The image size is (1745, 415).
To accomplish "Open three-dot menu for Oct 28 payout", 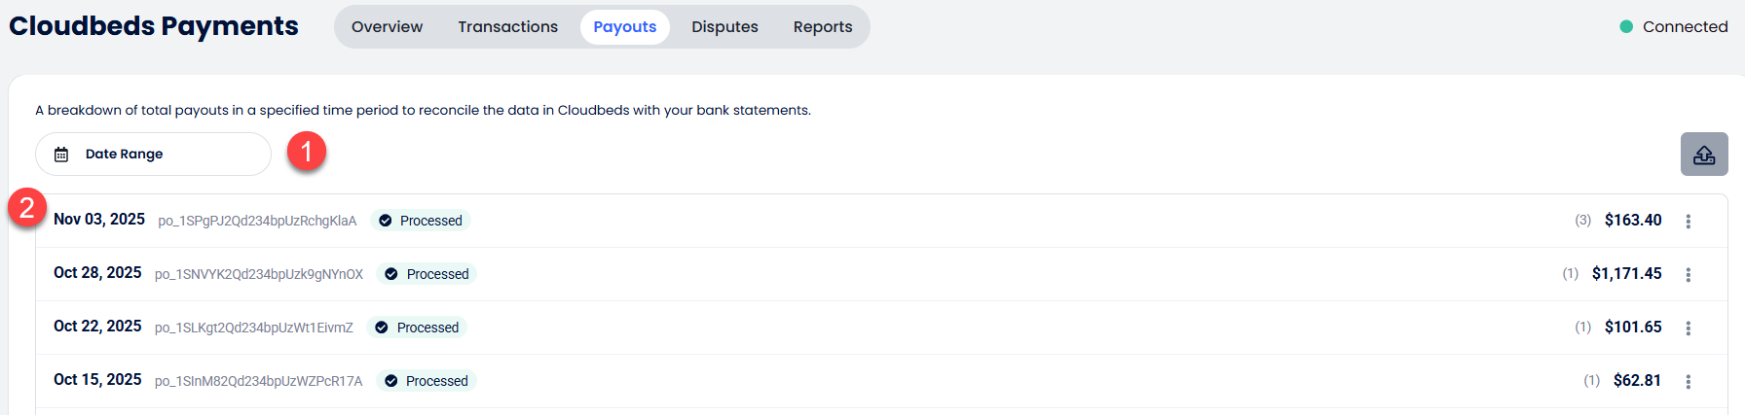I will pos(1688,275).
